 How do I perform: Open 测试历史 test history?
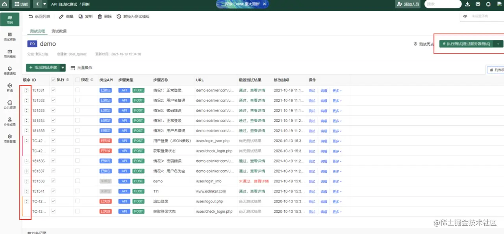pos(424,44)
